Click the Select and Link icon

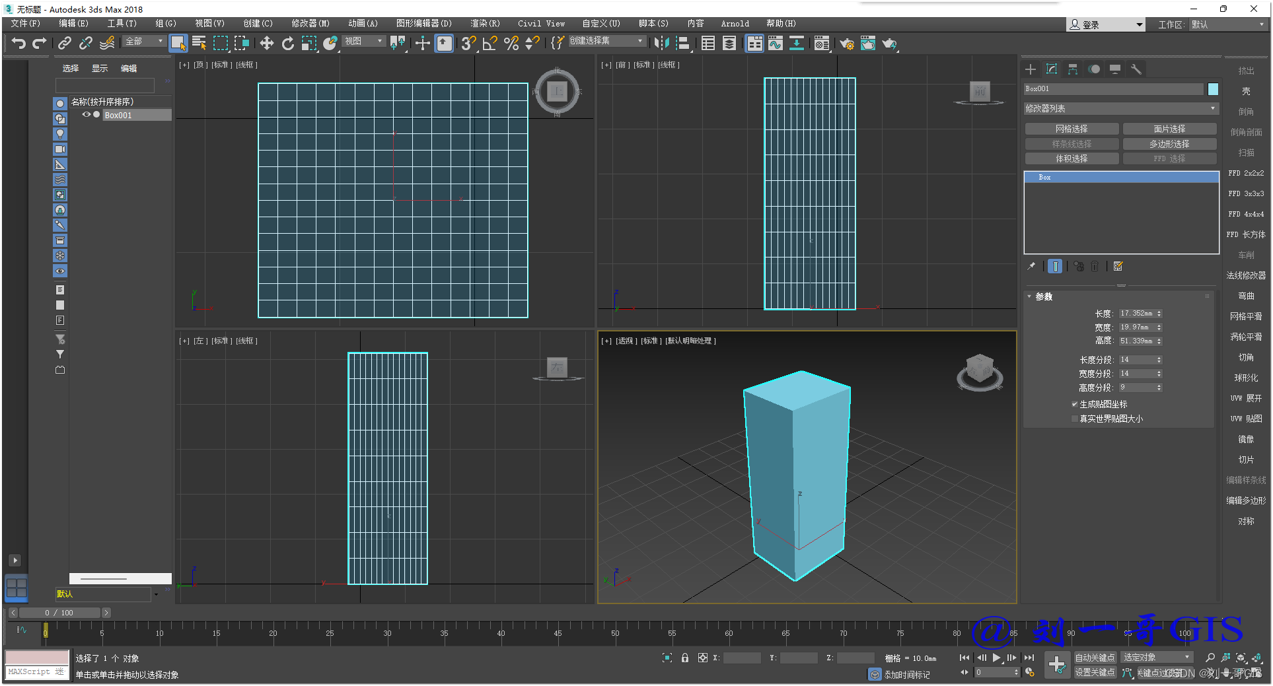[x=64, y=44]
